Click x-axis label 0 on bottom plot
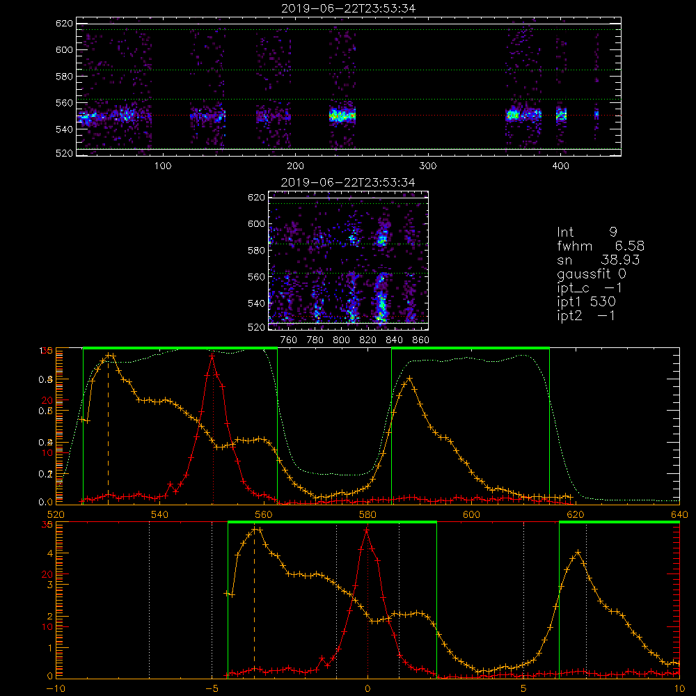 point(367,688)
